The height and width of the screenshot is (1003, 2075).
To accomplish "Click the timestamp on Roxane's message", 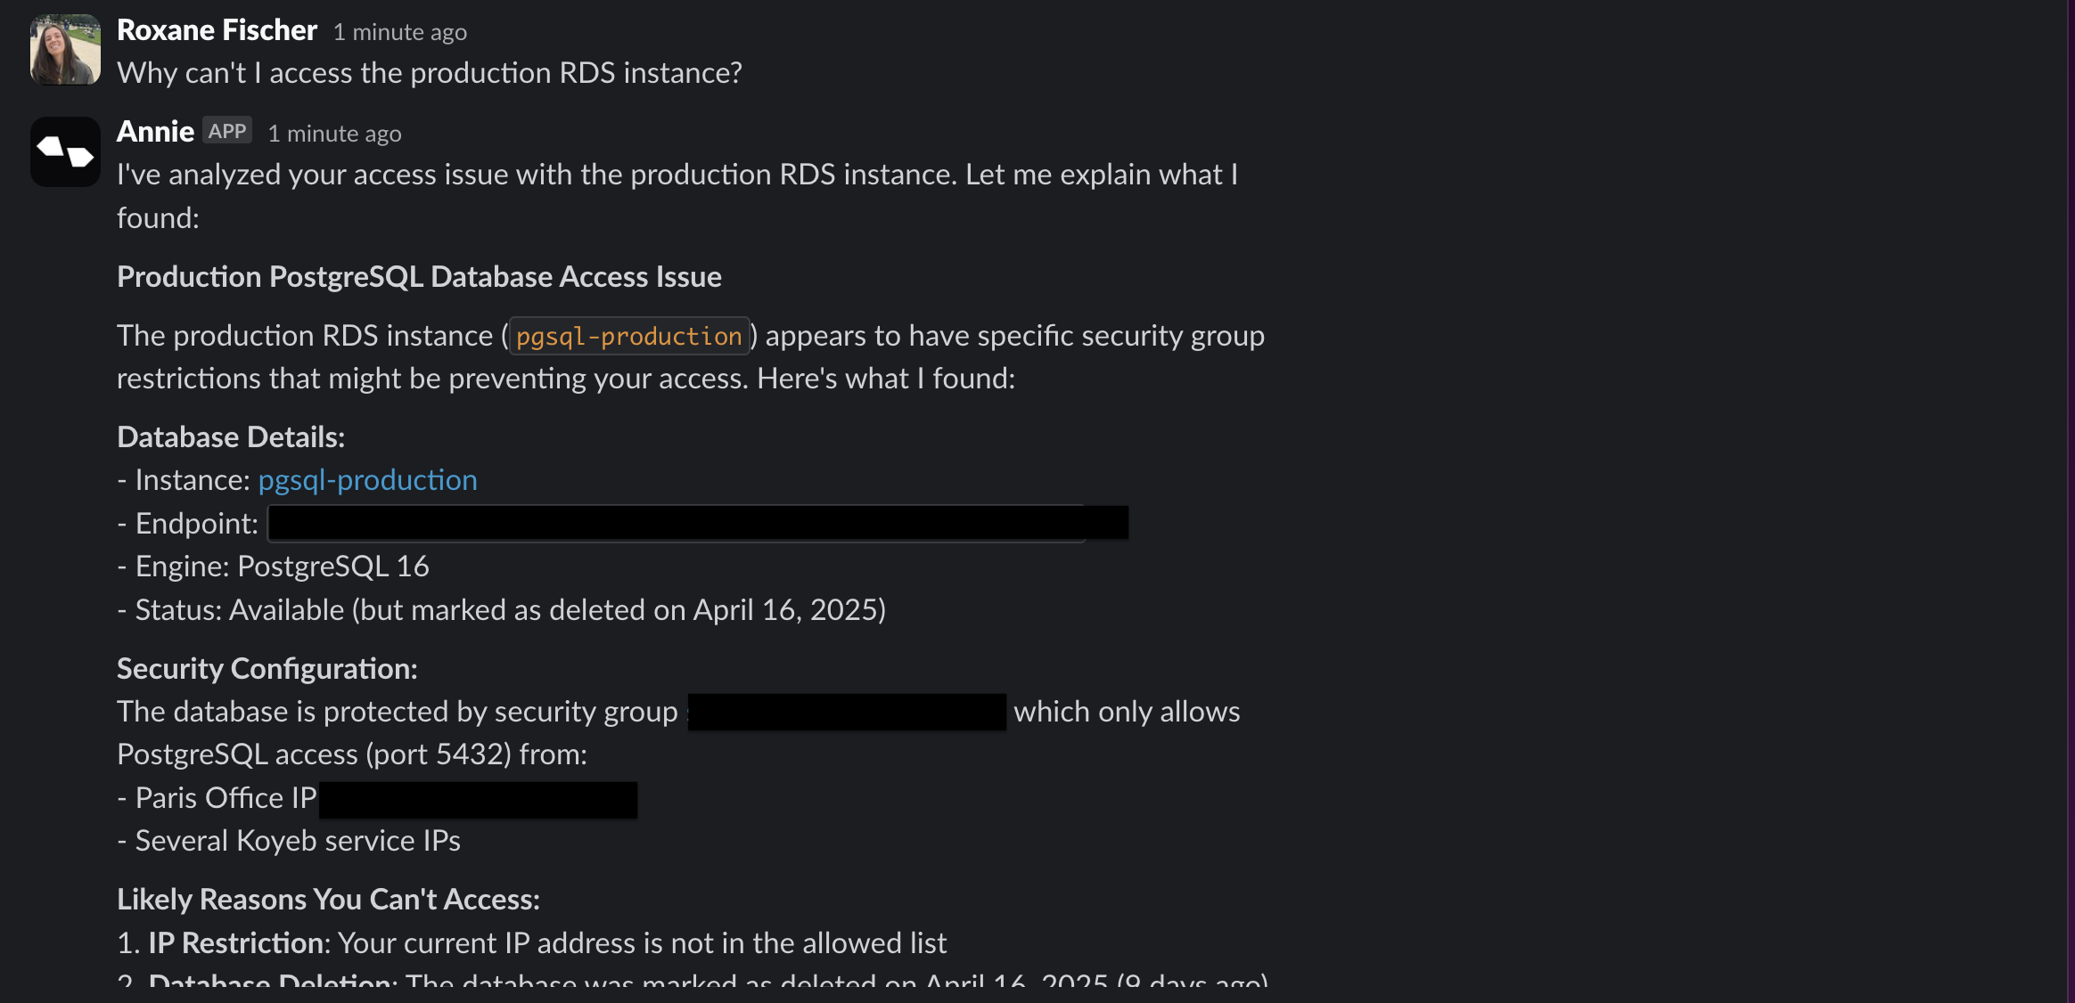I will coord(399,32).
